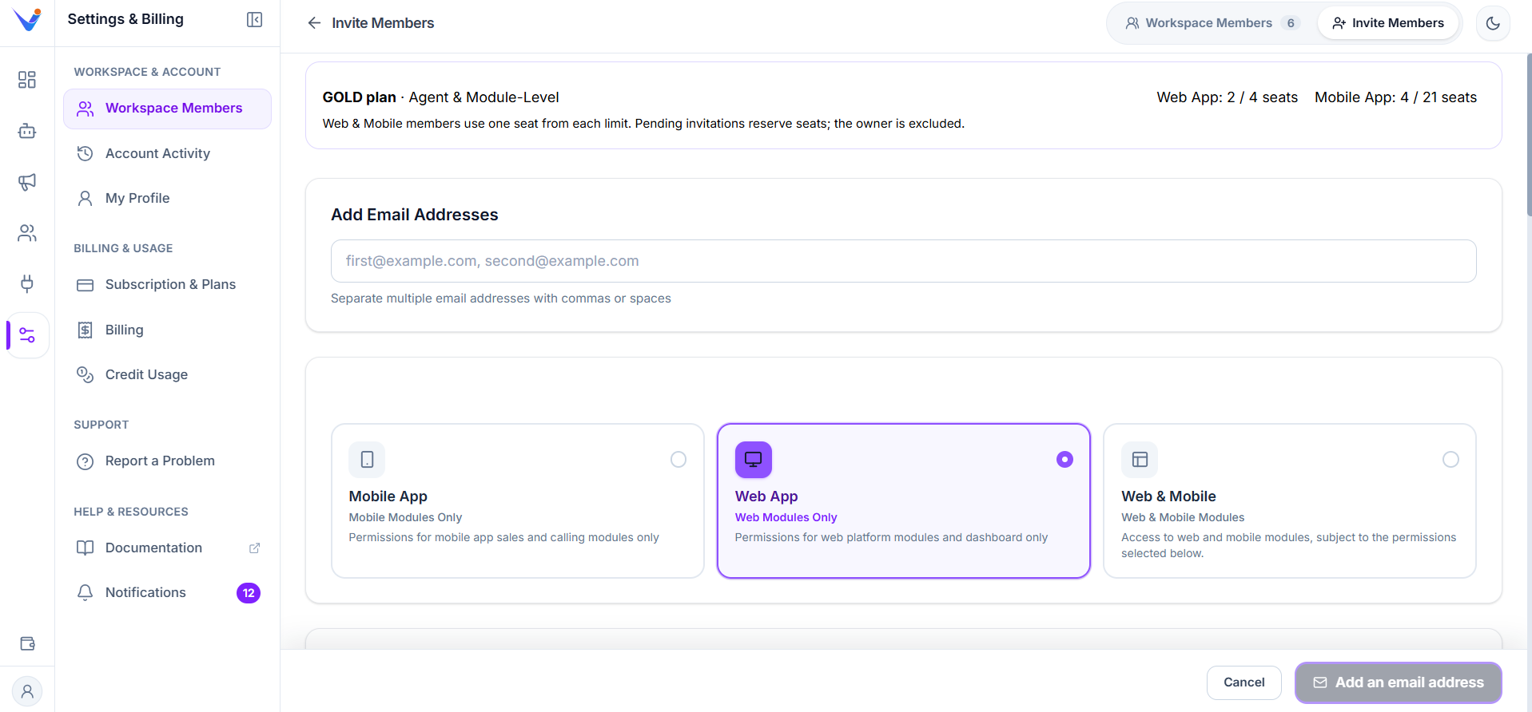Open the Billing page in the sidebar

tap(167, 330)
